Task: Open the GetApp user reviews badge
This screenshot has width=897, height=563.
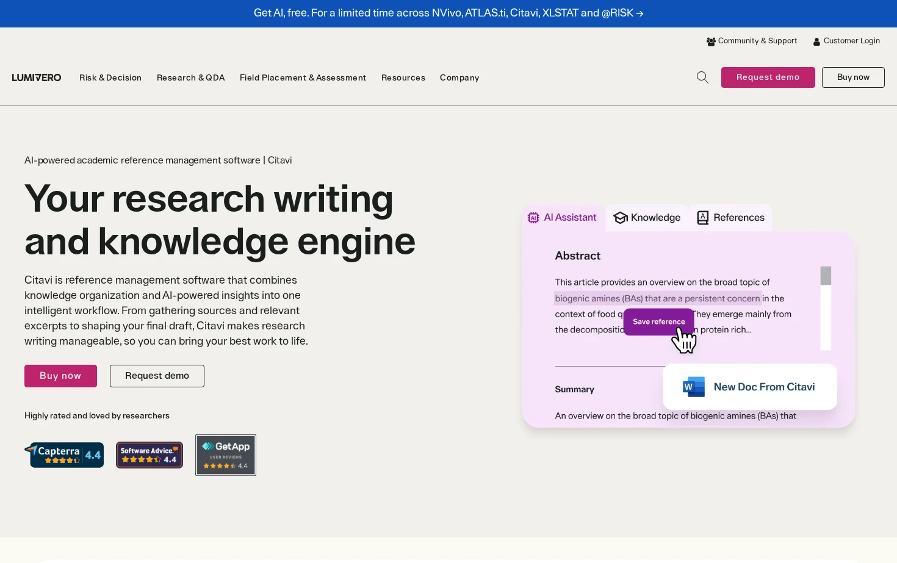Action: click(x=226, y=455)
